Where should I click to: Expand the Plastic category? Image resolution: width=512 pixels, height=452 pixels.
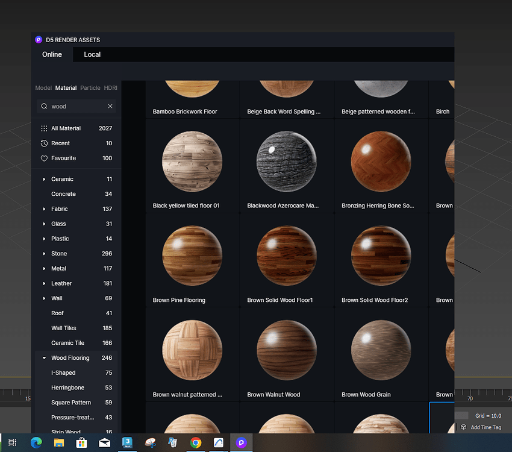(x=44, y=239)
